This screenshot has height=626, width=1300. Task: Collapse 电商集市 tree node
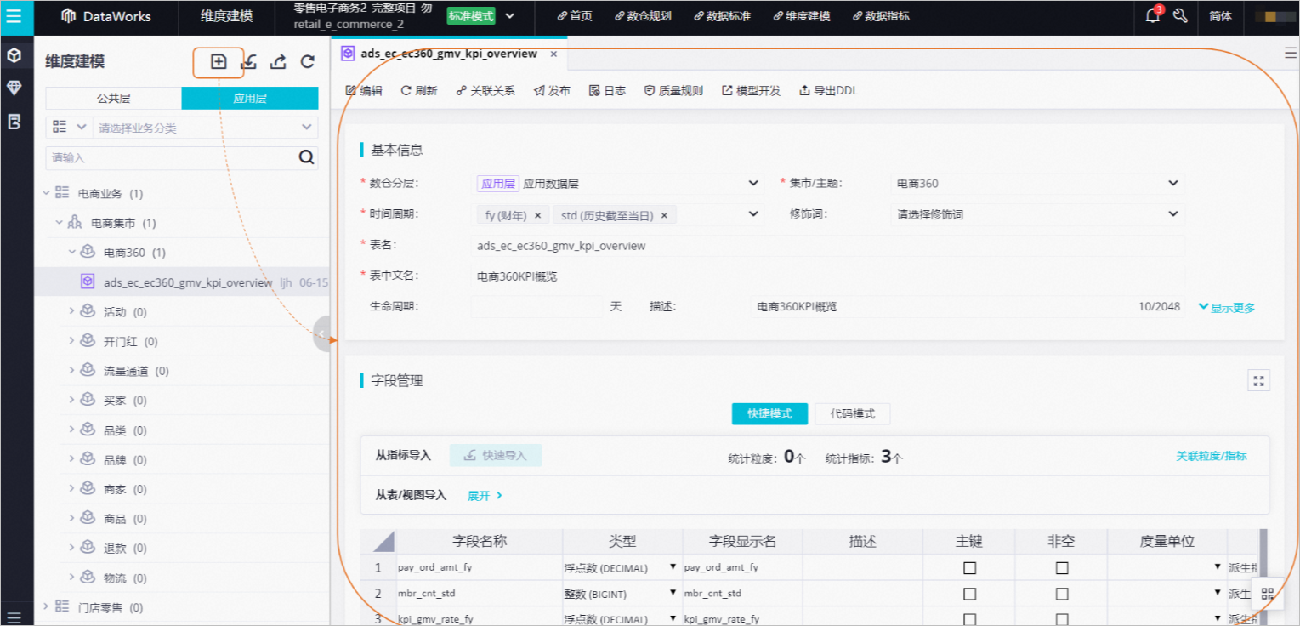tap(60, 223)
